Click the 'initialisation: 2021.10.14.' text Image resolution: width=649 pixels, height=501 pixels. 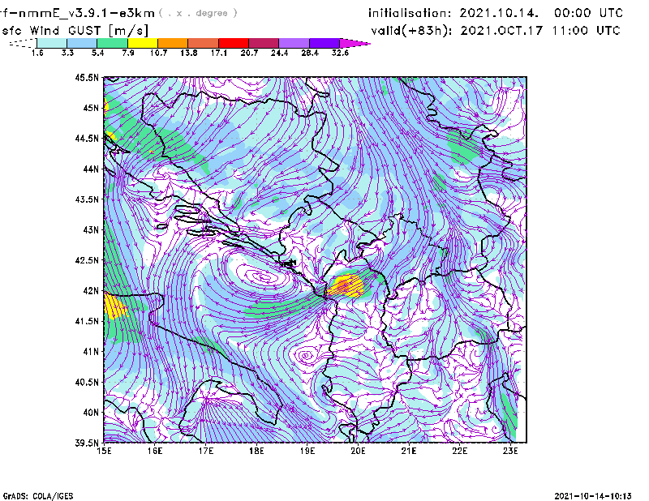pyautogui.click(x=453, y=13)
